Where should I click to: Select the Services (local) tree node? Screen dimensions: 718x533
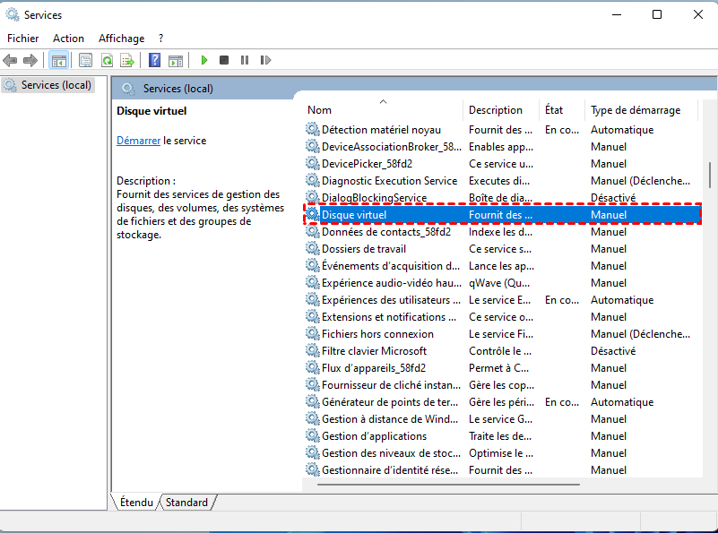click(x=48, y=85)
